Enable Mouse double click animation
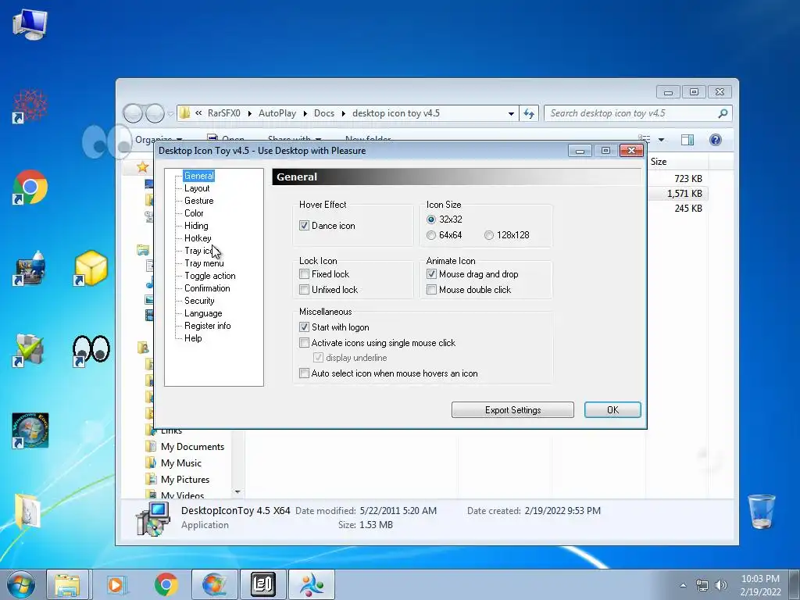This screenshot has height=600, width=800. [431, 290]
